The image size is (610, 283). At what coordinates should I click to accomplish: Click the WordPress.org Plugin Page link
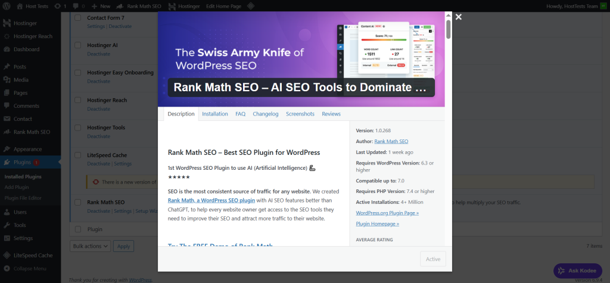[x=387, y=213]
